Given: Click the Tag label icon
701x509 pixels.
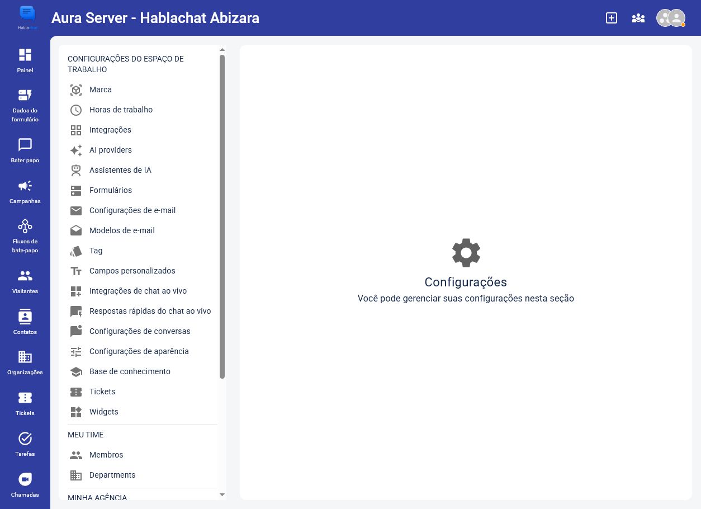Looking at the screenshot, I should (x=76, y=251).
